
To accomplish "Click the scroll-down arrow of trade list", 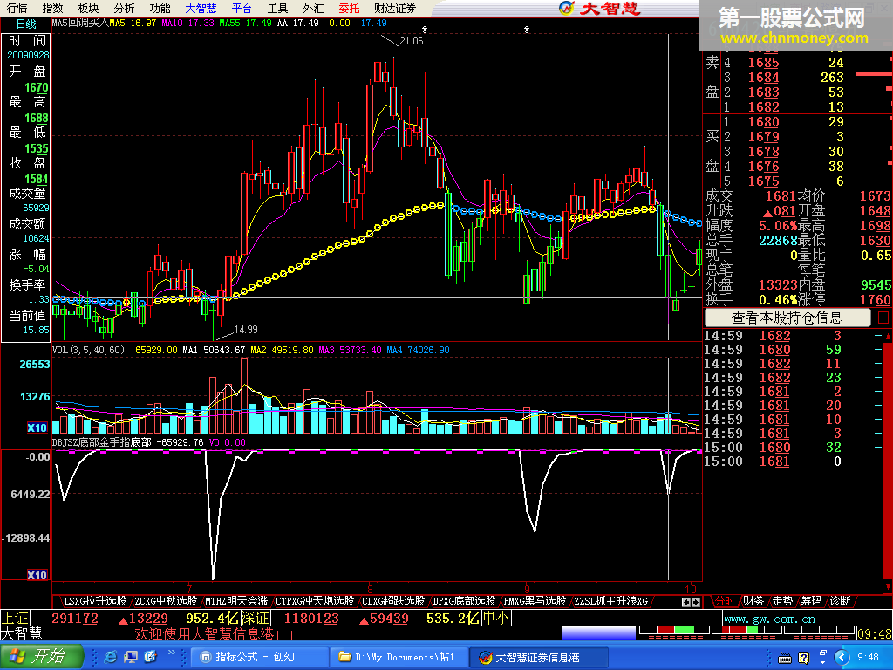I will pyautogui.click(x=888, y=586).
